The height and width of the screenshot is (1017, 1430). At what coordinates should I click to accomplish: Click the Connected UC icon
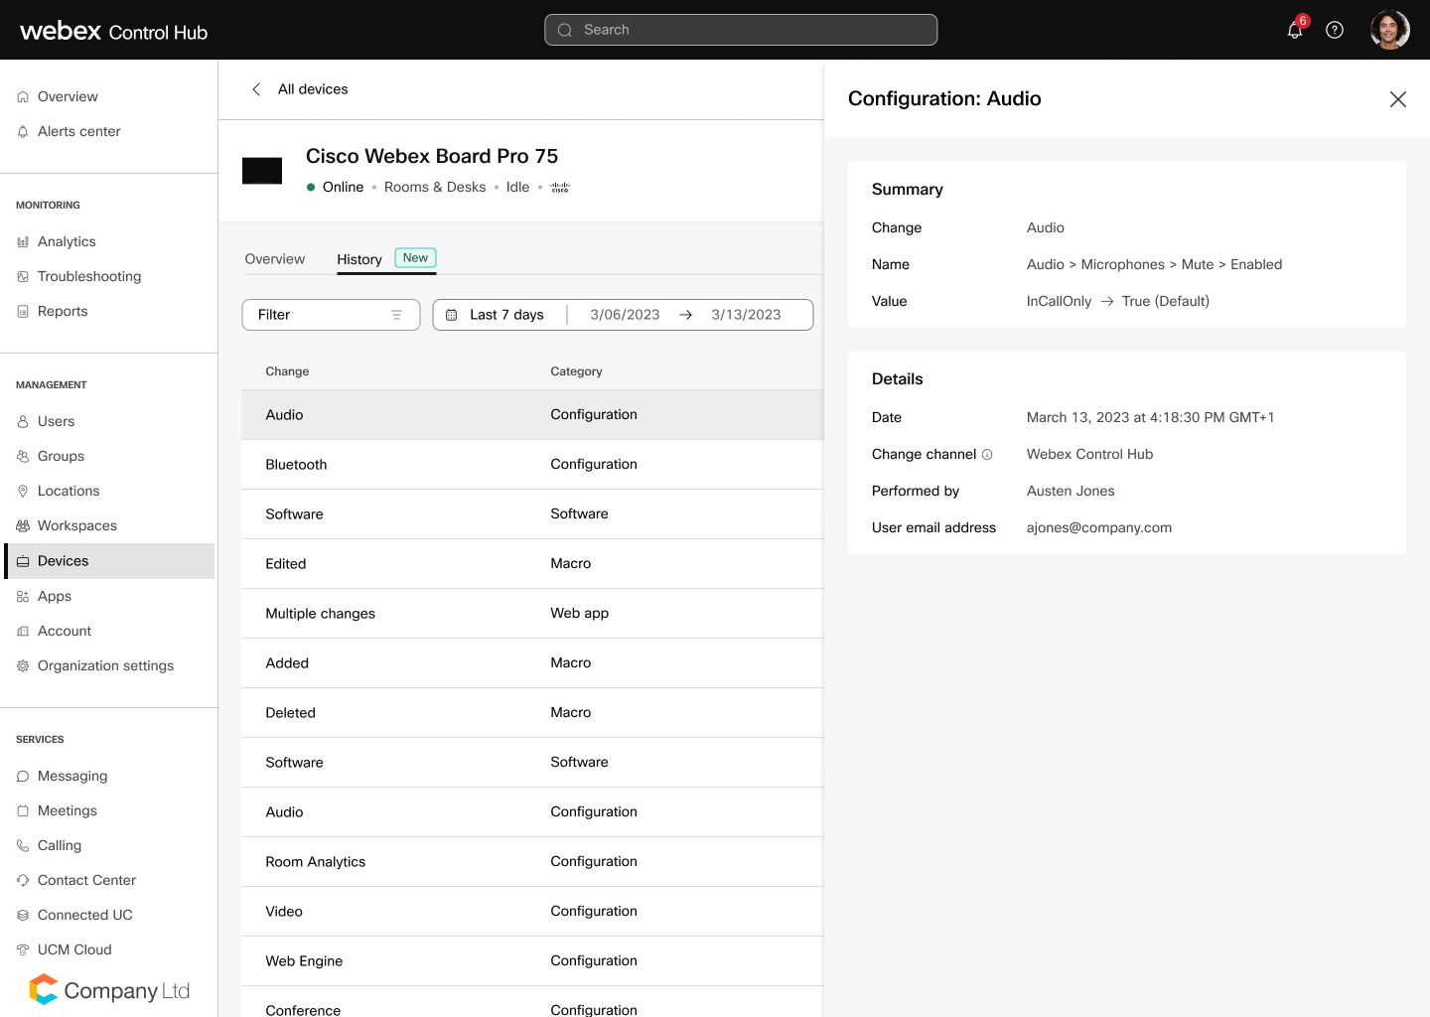pos(23,916)
